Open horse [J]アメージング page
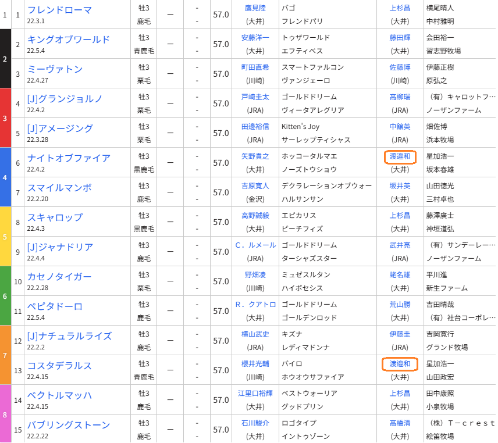498x443 pixels. pyautogui.click(x=60, y=128)
